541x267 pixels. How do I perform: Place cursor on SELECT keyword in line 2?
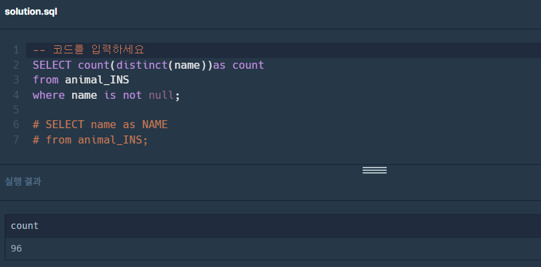pos(51,65)
